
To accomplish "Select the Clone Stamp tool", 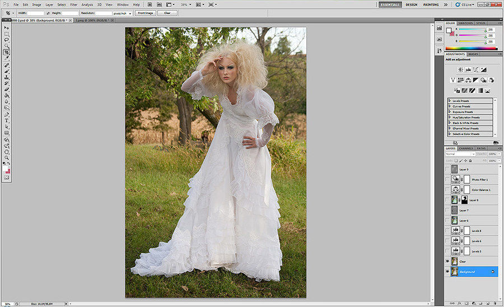I will coord(7,77).
